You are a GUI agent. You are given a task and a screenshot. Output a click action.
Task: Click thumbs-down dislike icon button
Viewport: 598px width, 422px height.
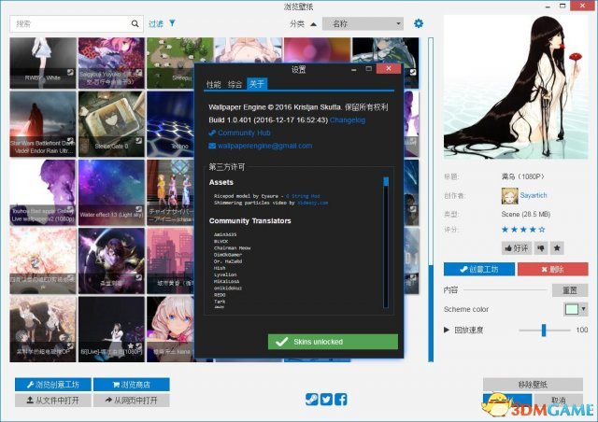tap(541, 248)
